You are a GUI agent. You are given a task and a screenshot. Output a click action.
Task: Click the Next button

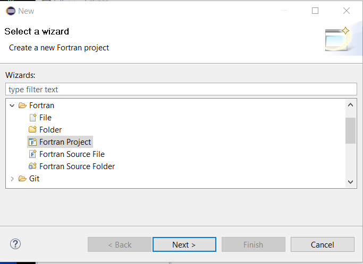coord(184,244)
